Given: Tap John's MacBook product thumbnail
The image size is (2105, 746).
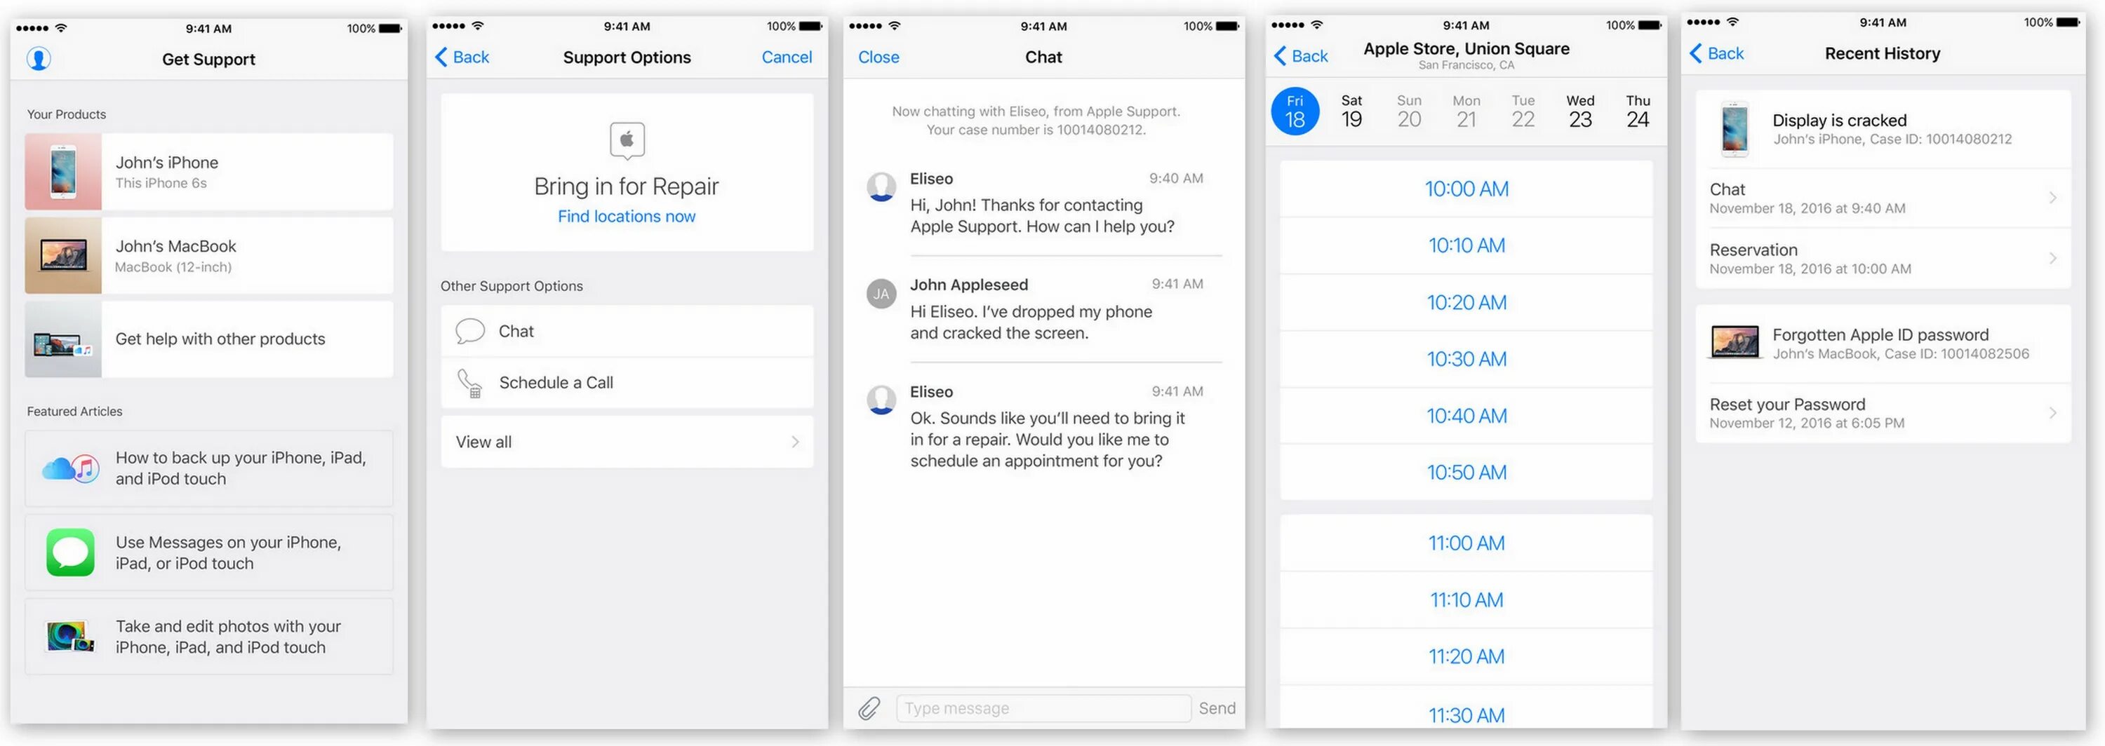Looking at the screenshot, I should [x=63, y=255].
